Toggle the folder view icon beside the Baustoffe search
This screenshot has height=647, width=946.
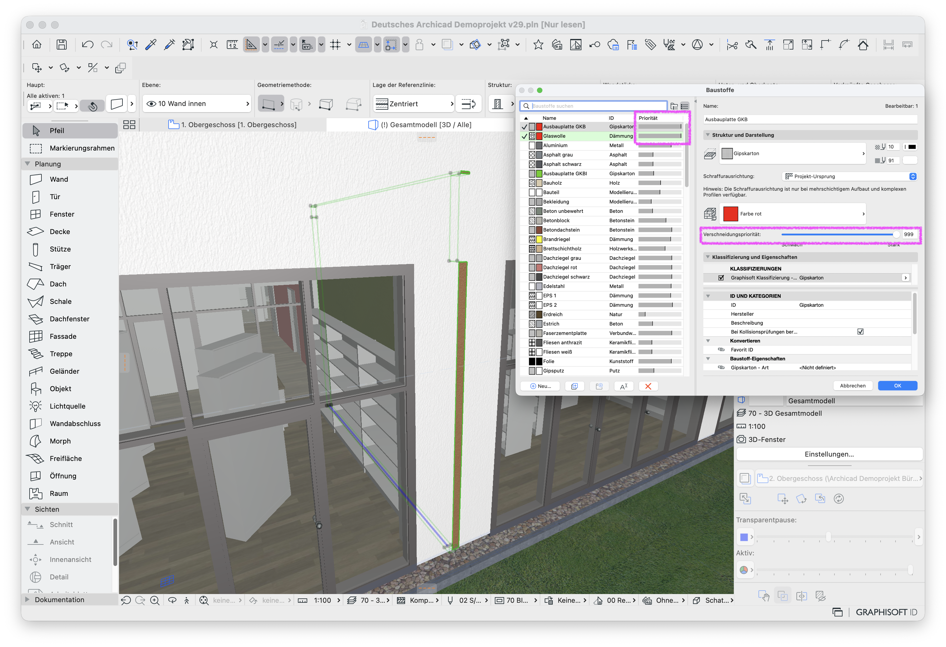click(674, 106)
